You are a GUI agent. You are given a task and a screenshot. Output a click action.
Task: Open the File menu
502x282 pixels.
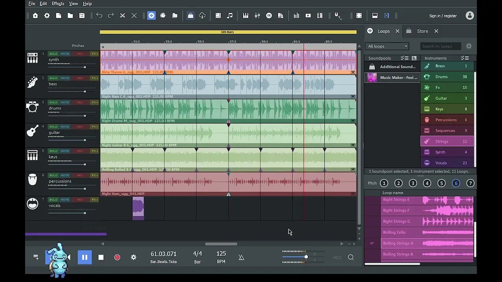click(32, 4)
